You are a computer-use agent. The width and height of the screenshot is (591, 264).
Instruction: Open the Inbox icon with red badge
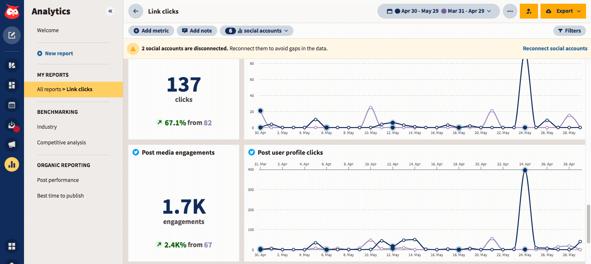click(x=12, y=125)
